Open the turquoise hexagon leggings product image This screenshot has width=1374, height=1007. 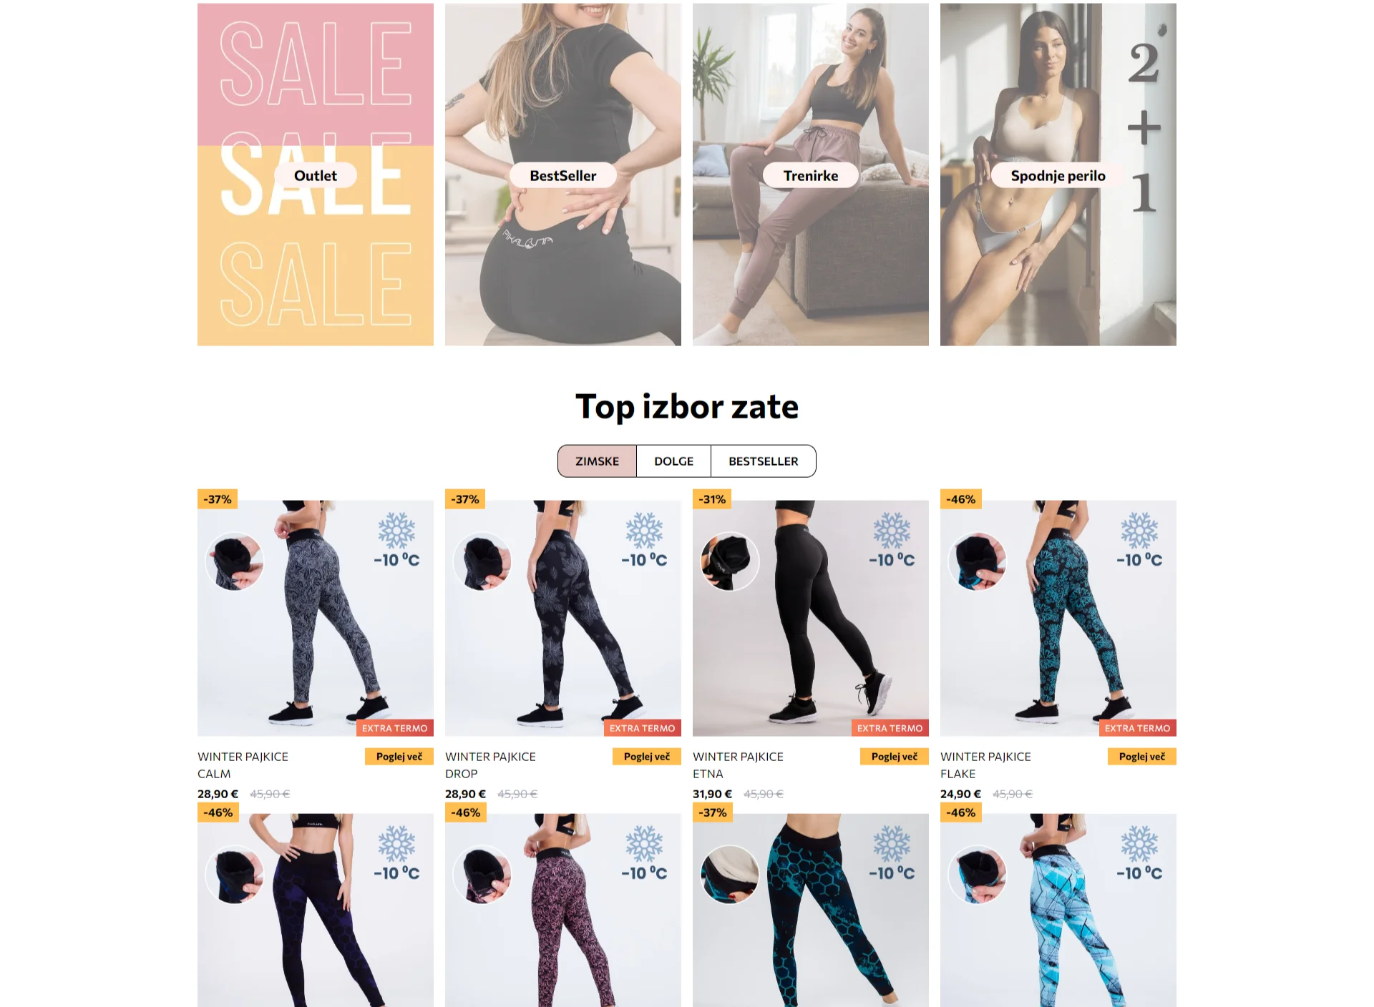[810, 910]
